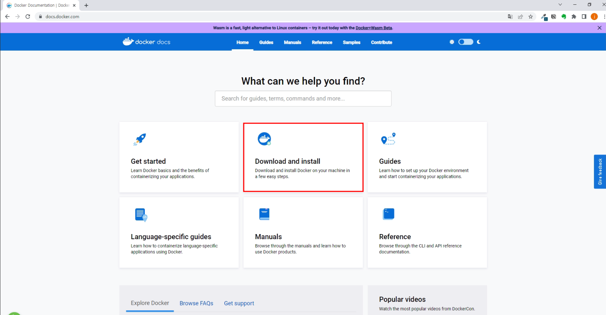Open the Contribute nav item

click(x=382, y=42)
